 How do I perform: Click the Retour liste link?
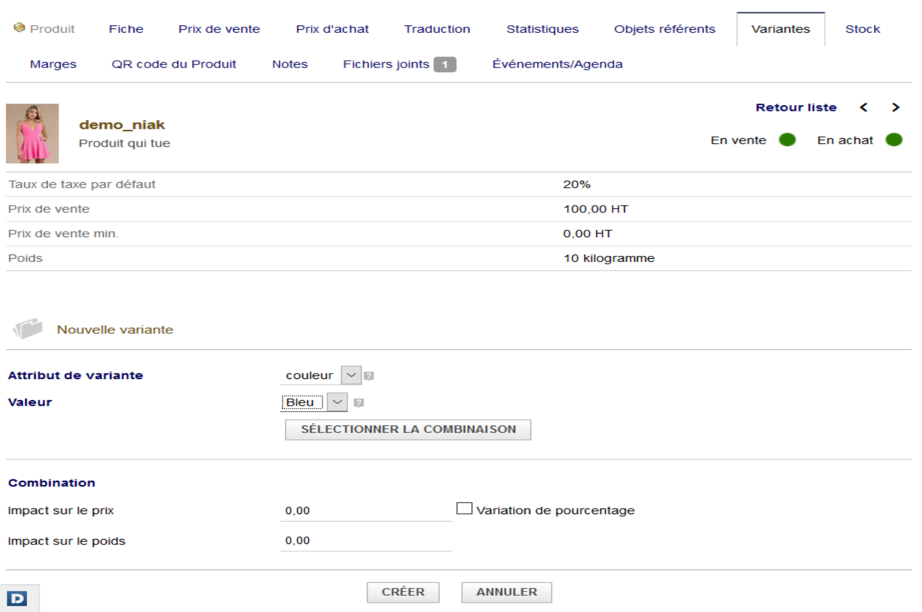click(x=796, y=107)
